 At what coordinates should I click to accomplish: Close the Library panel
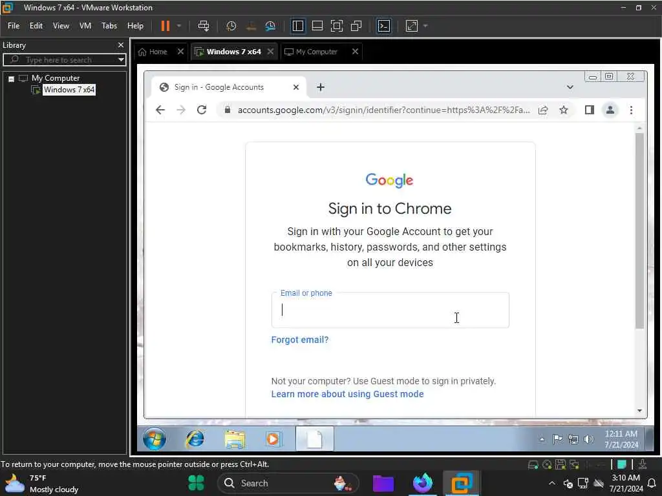coord(121,45)
